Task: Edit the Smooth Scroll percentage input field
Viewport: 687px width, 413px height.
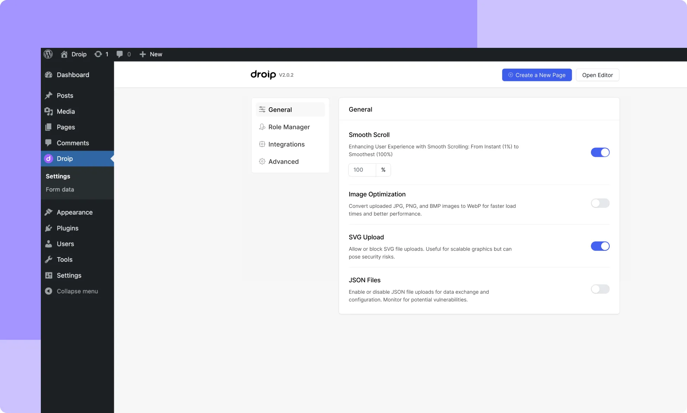Action: pos(362,170)
